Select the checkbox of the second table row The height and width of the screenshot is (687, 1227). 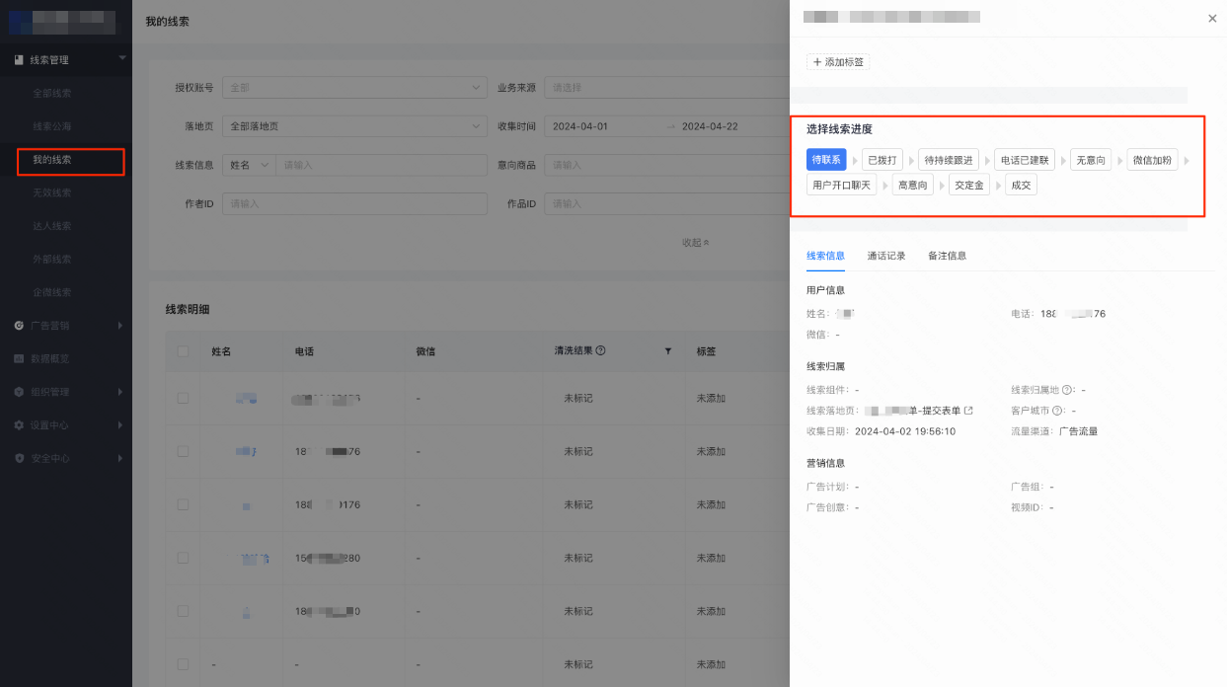(x=183, y=451)
